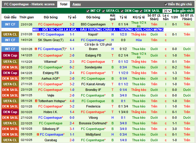Image resolution: width=196 pixels, height=143 pixels.
Task: Click the 0-0 Viborg match score
Action: (x=72, y=118)
